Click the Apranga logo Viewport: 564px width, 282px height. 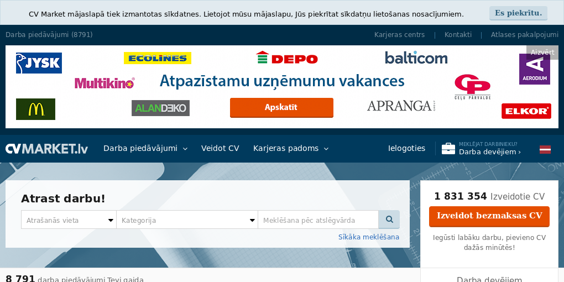[x=401, y=106]
